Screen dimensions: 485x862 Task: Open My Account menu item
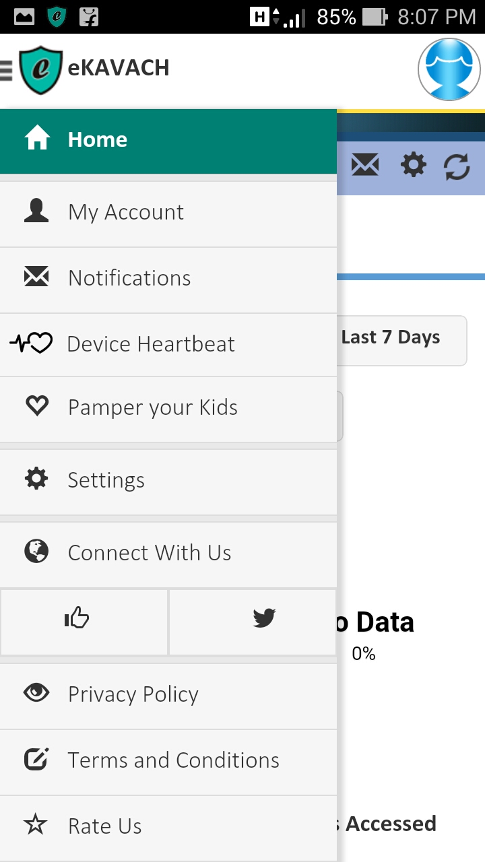[168, 213]
